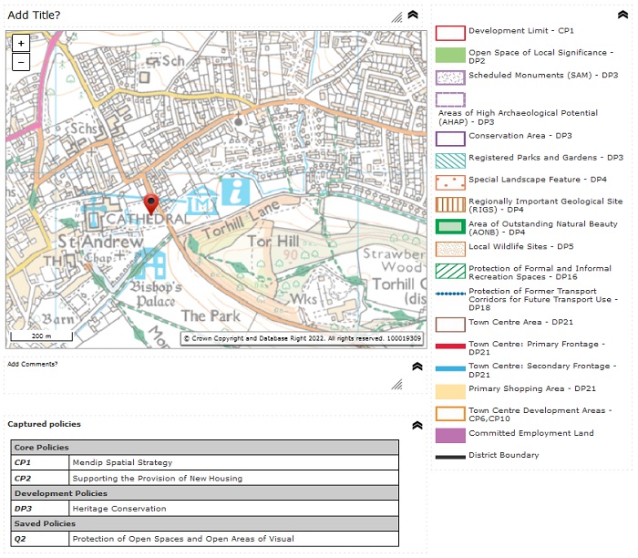
Task: Click District Boundary black line symbol
Action: click(450, 457)
